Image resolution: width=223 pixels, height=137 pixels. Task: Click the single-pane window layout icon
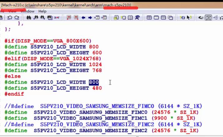pyautogui.click(x=156, y=17)
